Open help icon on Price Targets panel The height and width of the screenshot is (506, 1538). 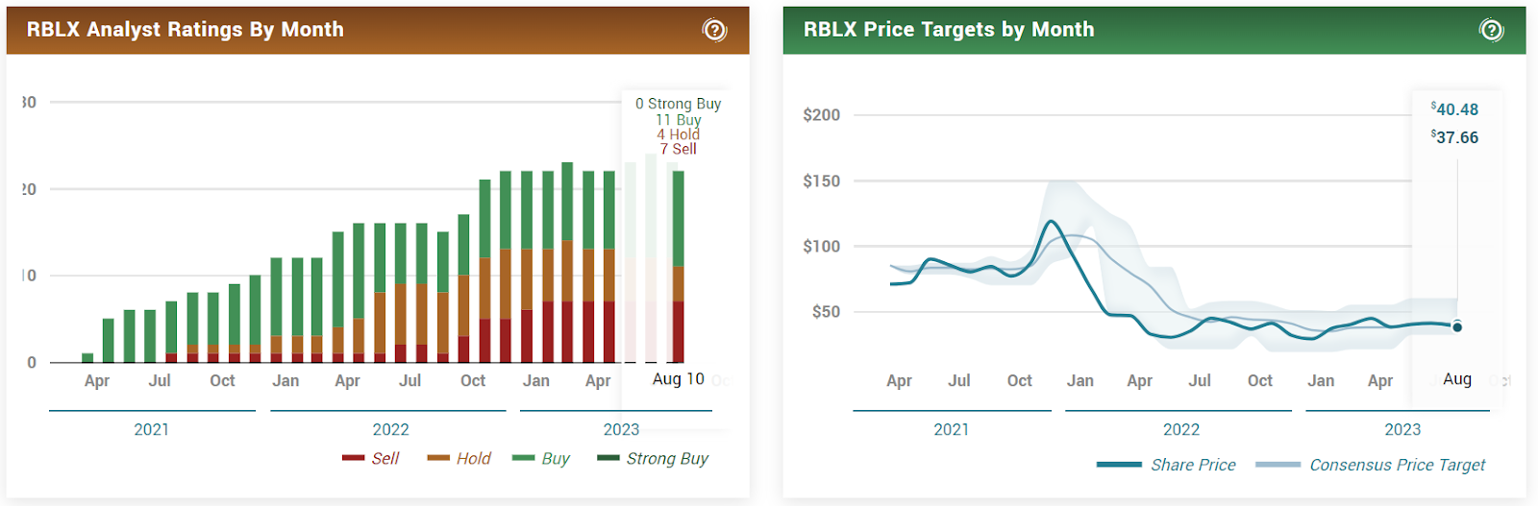(1491, 30)
